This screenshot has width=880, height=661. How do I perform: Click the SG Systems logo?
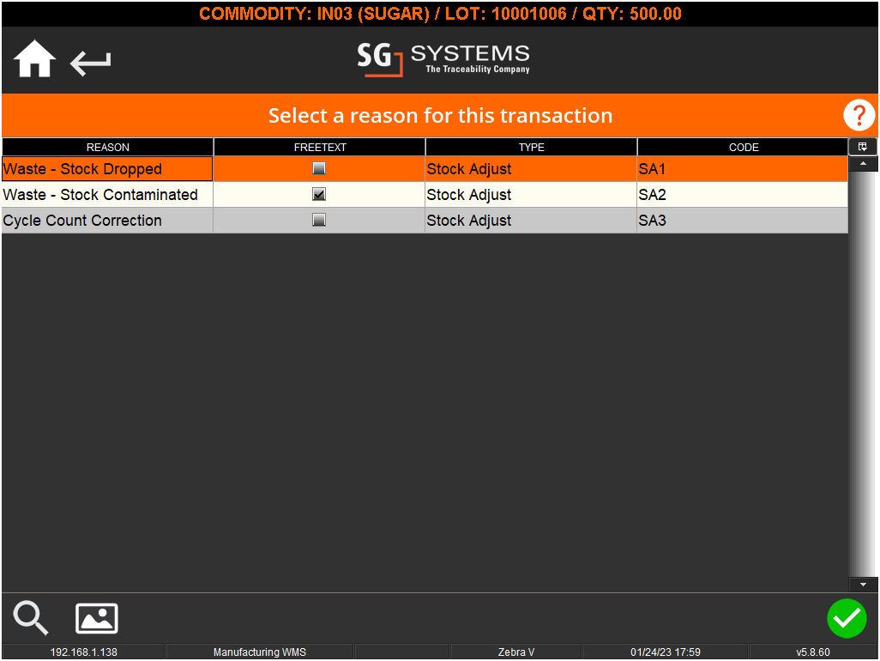pyautogui.click(x=443, y=59)
